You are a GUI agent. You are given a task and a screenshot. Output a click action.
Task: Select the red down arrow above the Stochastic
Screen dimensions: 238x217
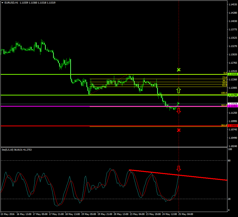179,168
